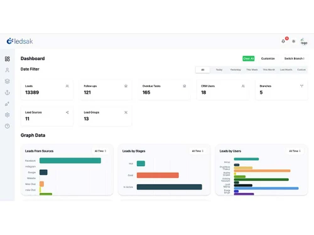Image resolution: width=314 pixels, height=235 pixels.
Task: Select the Last Month date filter tab
Action: 286,70
